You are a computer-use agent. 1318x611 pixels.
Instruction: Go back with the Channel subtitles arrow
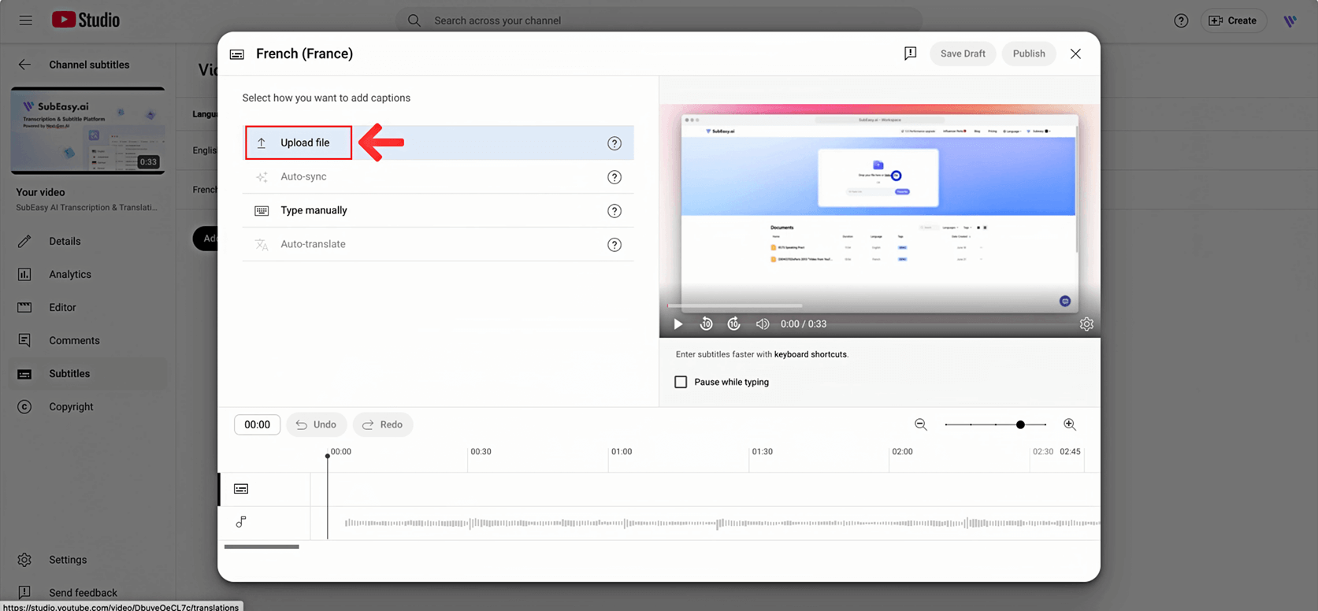click(x=24, y=65)
